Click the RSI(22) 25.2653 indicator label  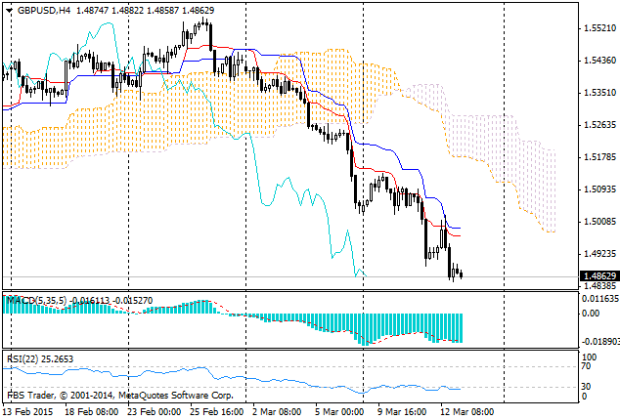[40, 358]
